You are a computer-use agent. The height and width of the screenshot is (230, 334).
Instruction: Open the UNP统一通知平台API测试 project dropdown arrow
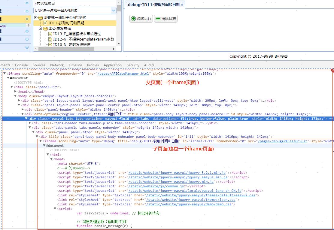(114, 11)
